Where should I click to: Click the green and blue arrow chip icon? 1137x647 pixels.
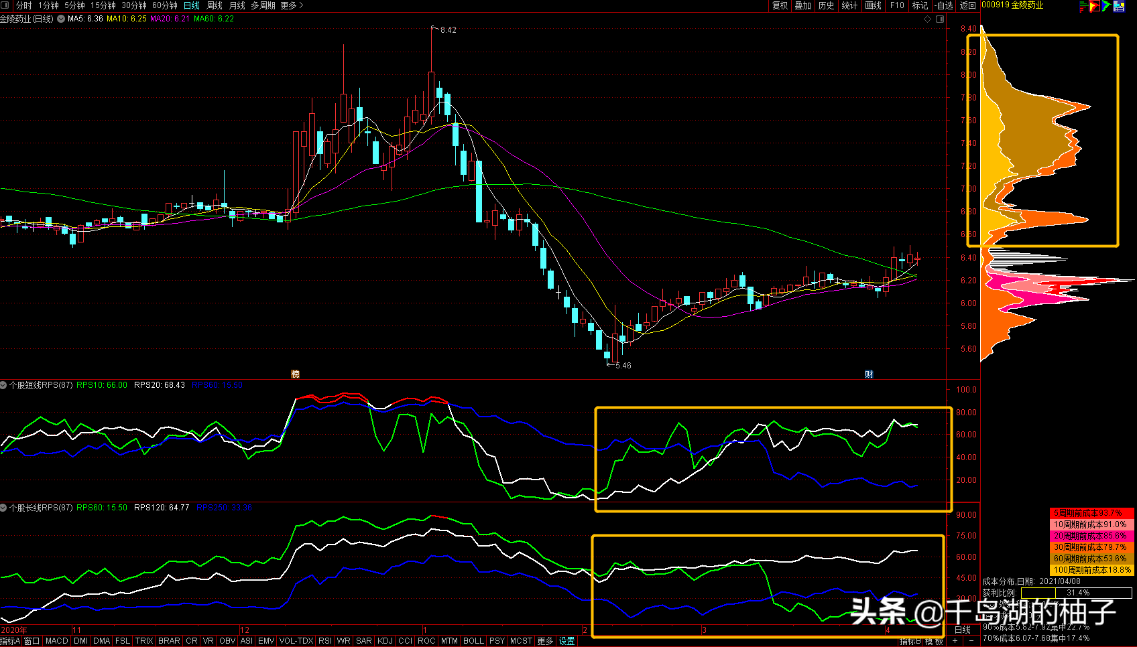pyautogui.click(x=1106, y=6)
